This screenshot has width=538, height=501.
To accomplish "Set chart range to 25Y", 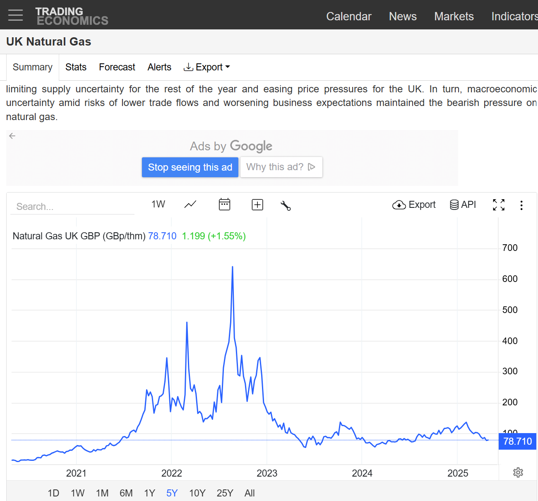I will [225, 493].
